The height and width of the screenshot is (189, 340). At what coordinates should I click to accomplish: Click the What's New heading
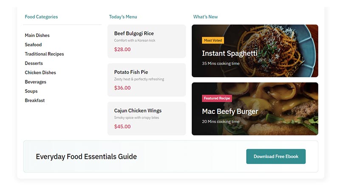[205, 17]
